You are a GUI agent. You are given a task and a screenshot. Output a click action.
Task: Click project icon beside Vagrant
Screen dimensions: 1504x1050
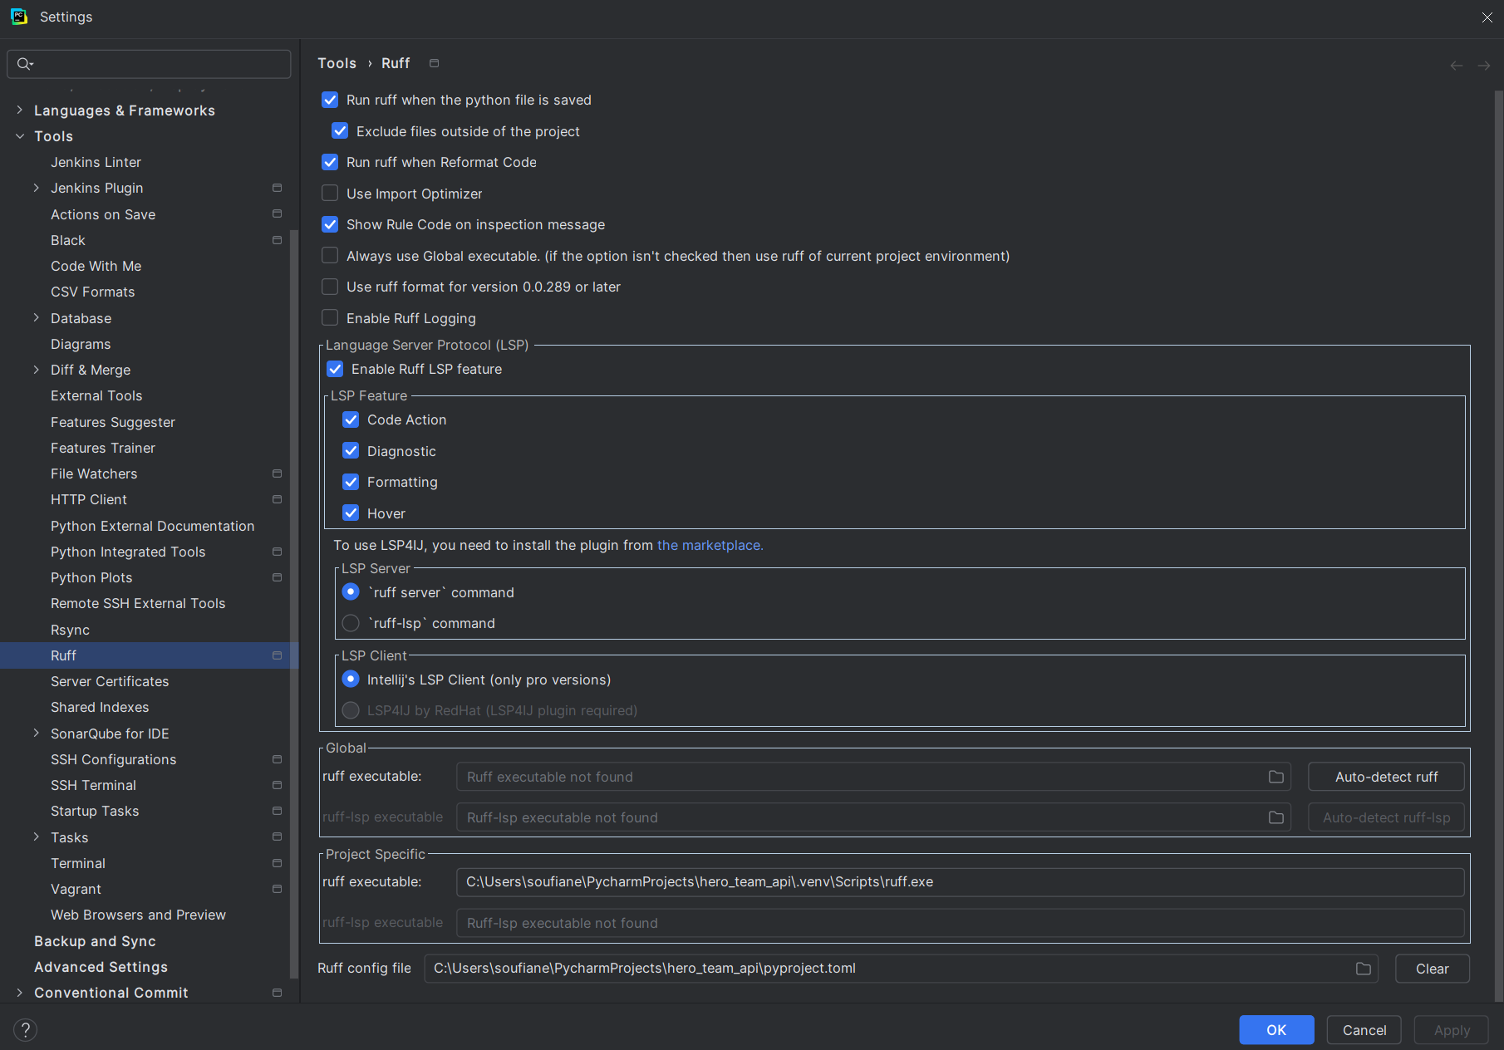[277, 889]
